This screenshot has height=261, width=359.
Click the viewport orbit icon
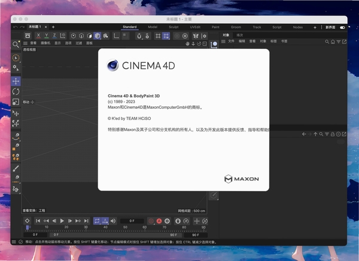tap(199, 44)
